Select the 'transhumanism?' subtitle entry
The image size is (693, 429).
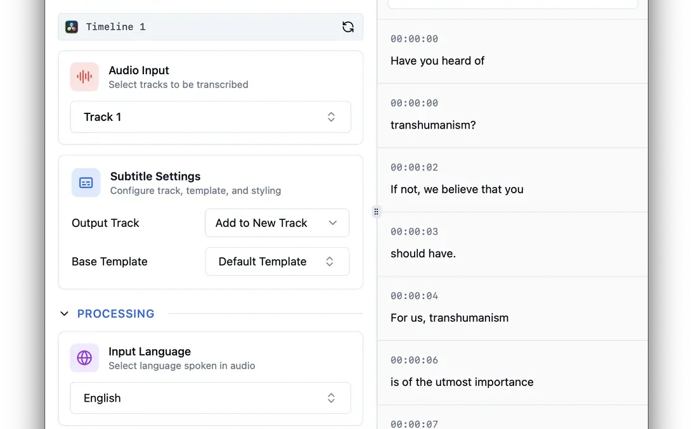point(433,125)
